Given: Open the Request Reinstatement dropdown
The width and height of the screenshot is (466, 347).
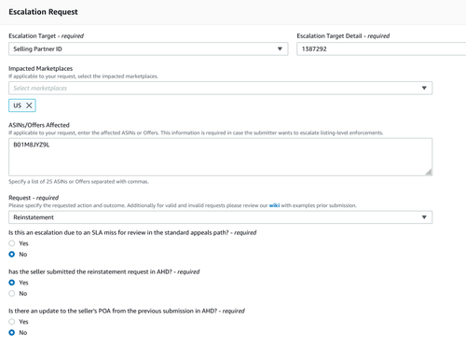Looking at the screenshot, I should [x=424, y=217].
